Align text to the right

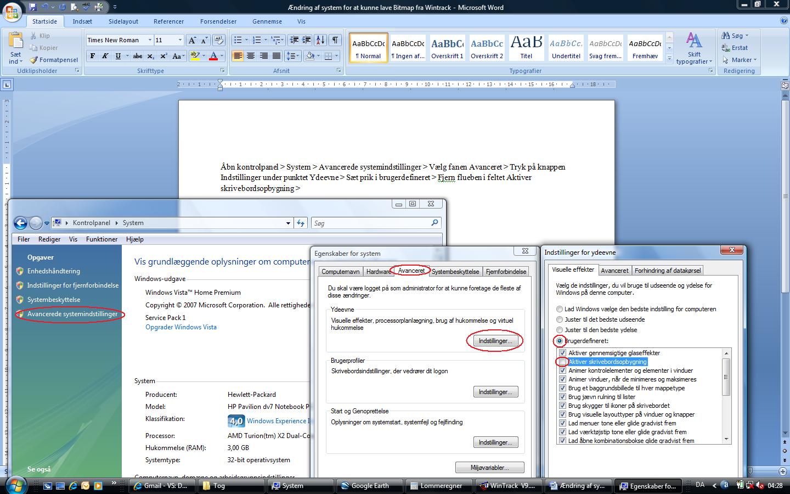(x=264, y=56)
